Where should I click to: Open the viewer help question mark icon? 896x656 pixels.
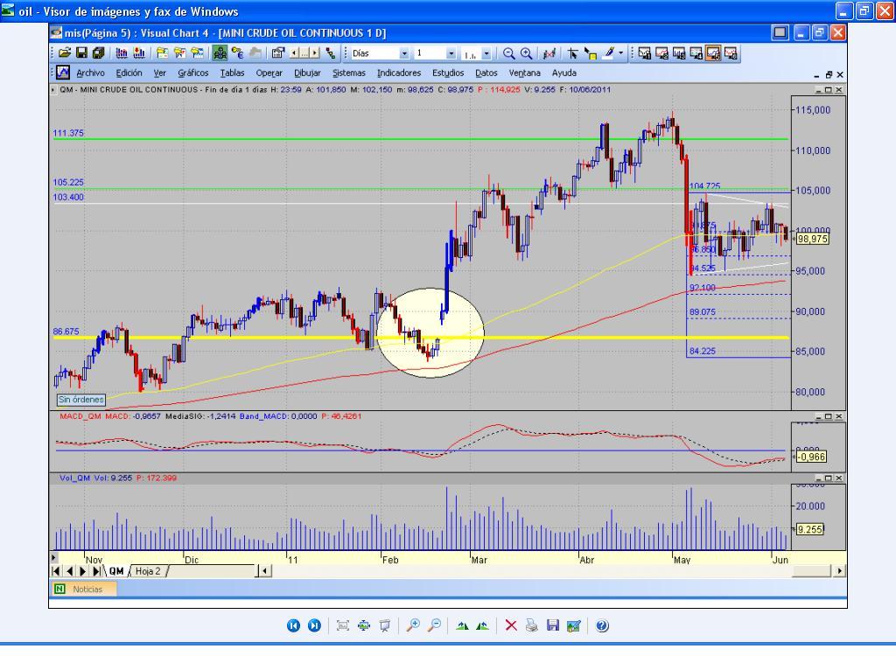602,625
